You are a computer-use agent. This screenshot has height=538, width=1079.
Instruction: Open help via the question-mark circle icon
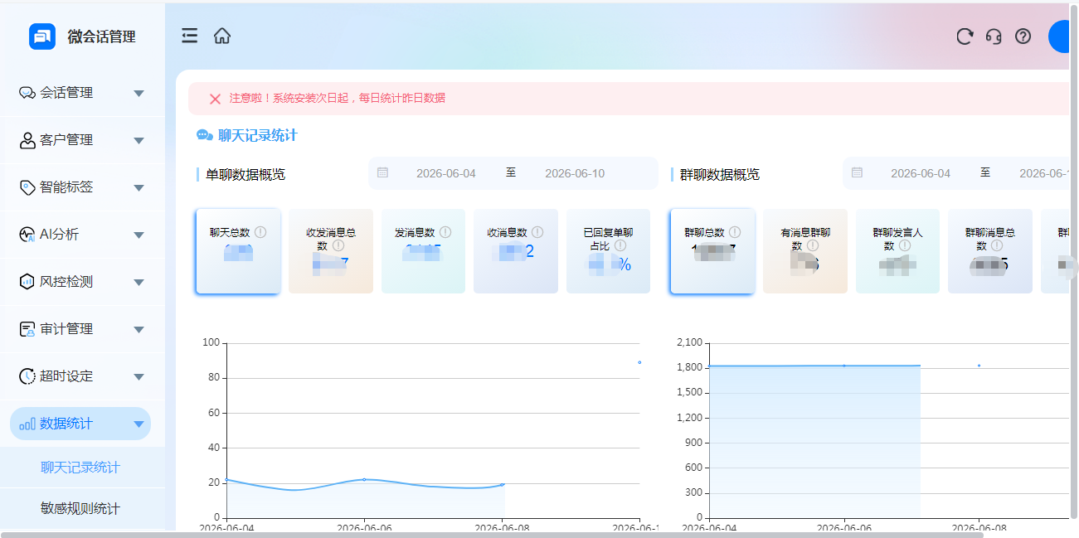click(x=1023, y=36)
